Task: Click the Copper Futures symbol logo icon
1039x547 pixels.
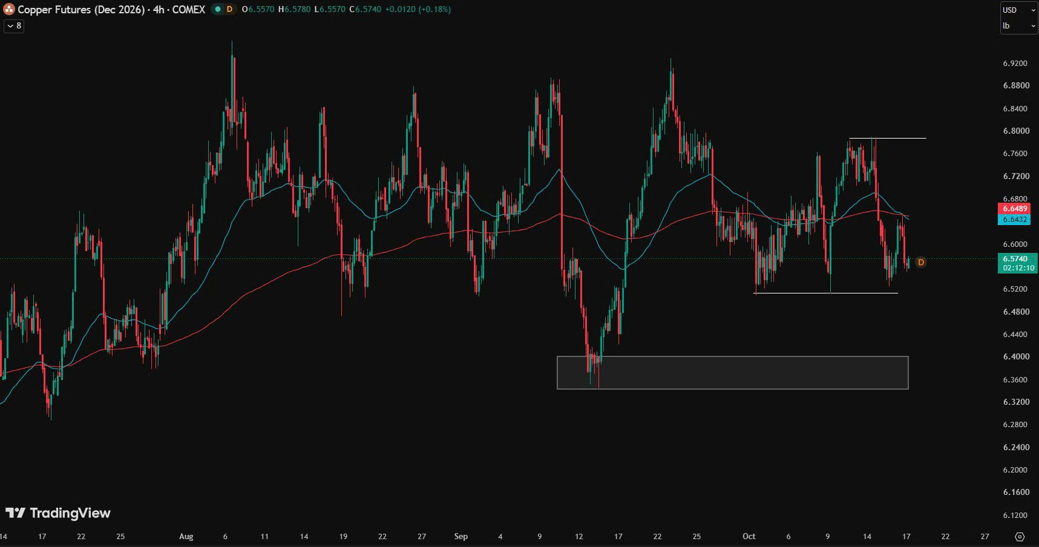Action: (9, 9)
